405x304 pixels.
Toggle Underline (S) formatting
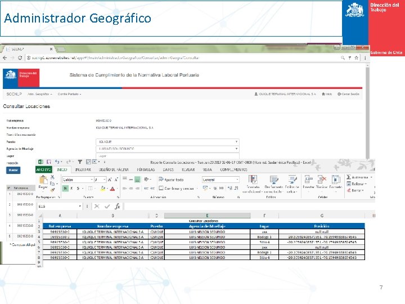tap(78, 189)
